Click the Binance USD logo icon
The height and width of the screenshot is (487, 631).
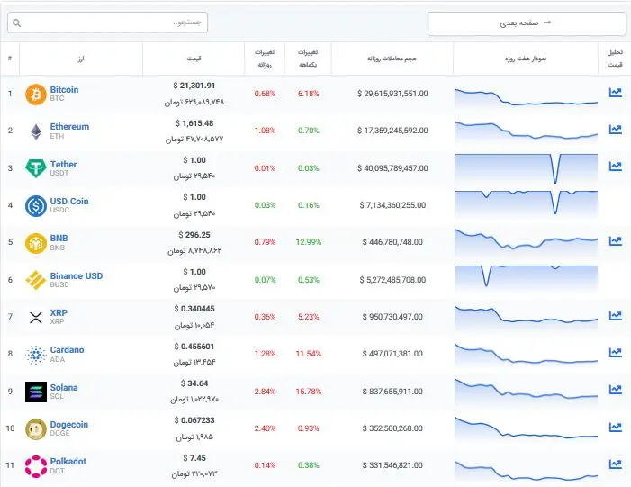pyautogui.click(x=36, y=280)
